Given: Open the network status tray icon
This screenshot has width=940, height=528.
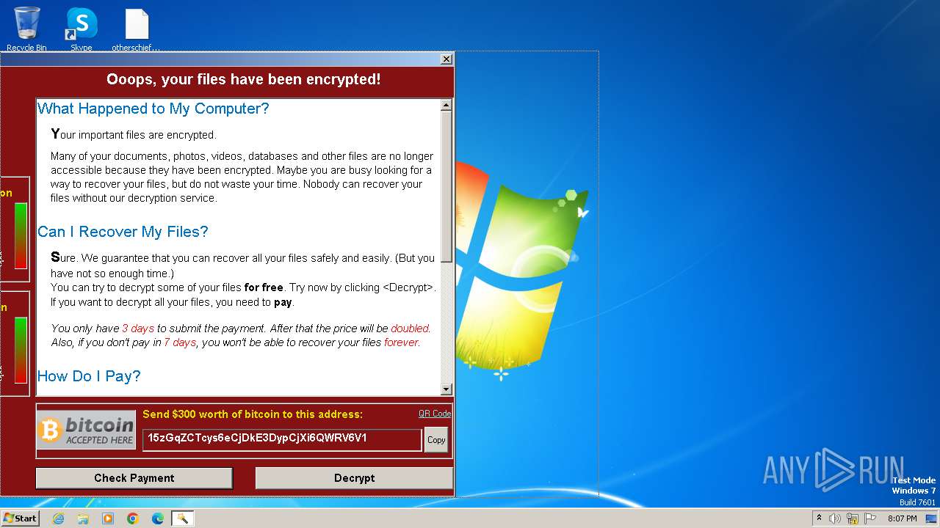Looking at the screenshot, I should (x=853, y=518).
